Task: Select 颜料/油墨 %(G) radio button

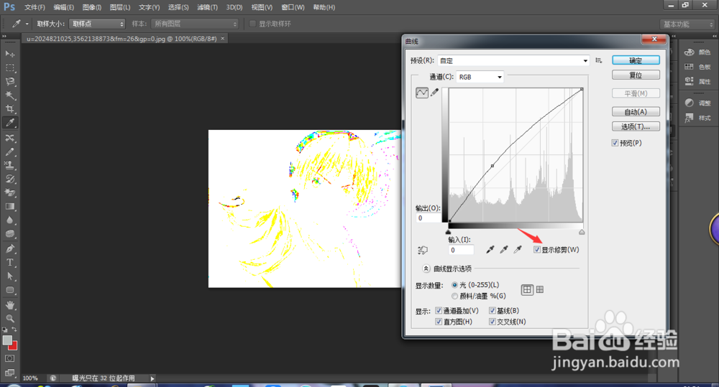Action: (455, 296)
